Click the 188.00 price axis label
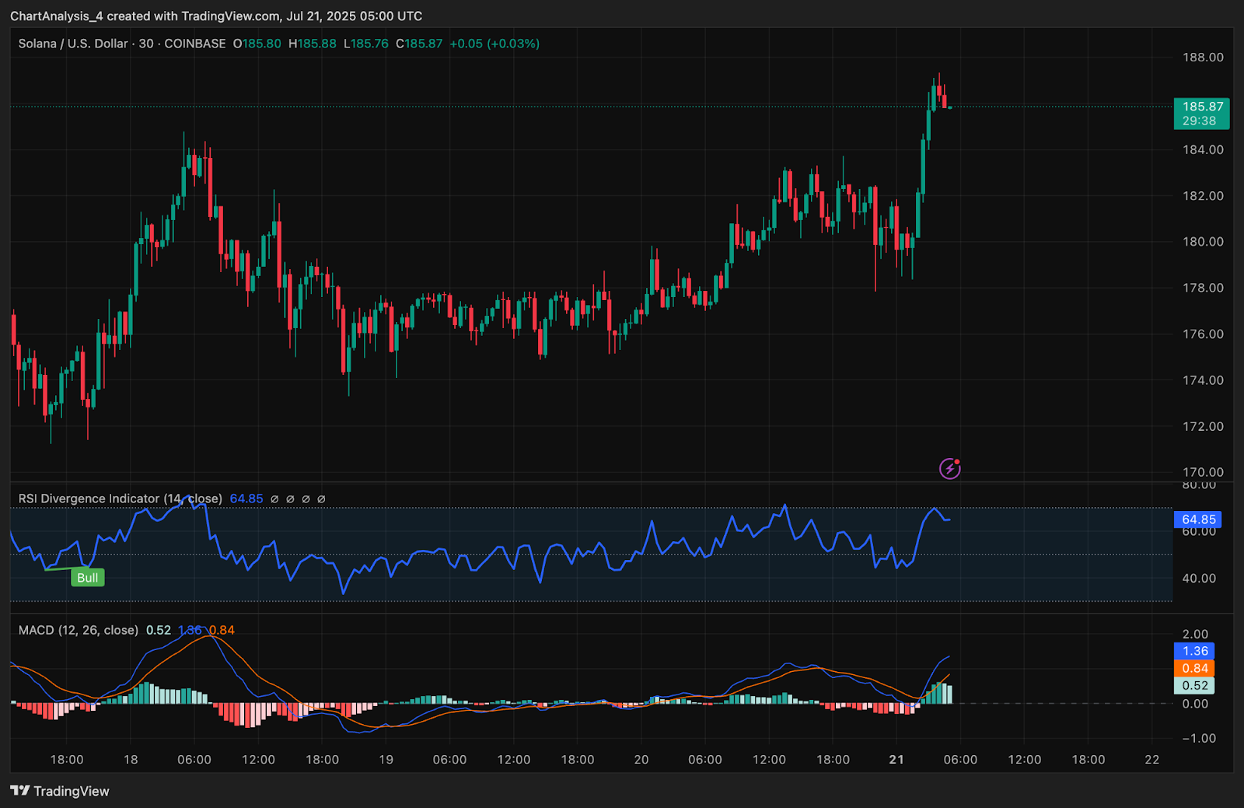 (1203, 58)
